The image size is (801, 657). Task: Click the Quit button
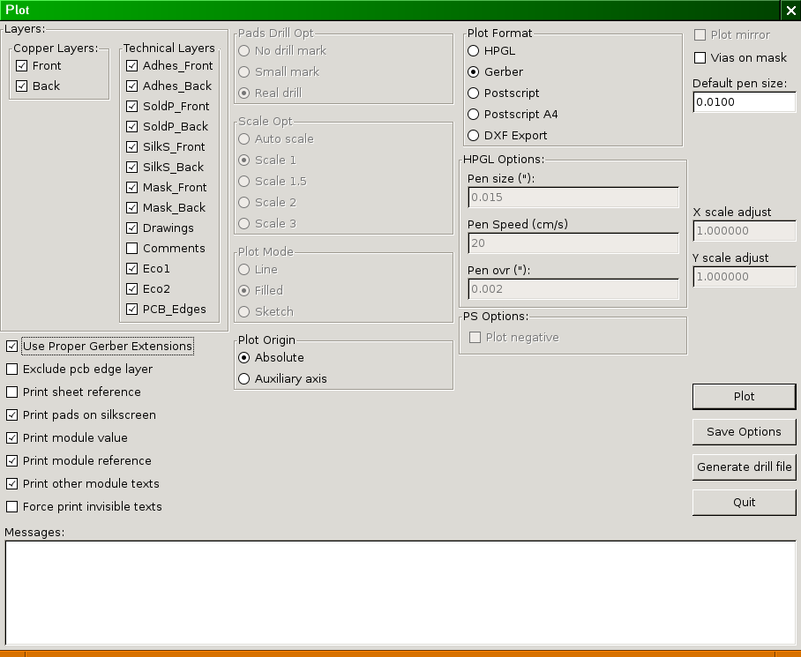tap(744, 503)
